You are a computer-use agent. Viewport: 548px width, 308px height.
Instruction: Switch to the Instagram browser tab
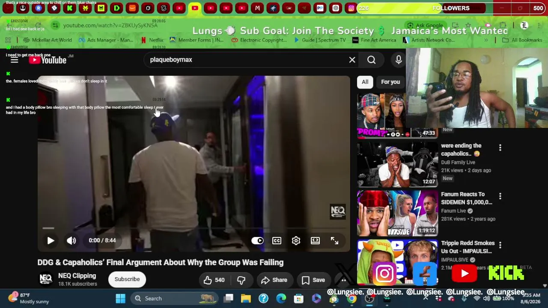[351, 8]
